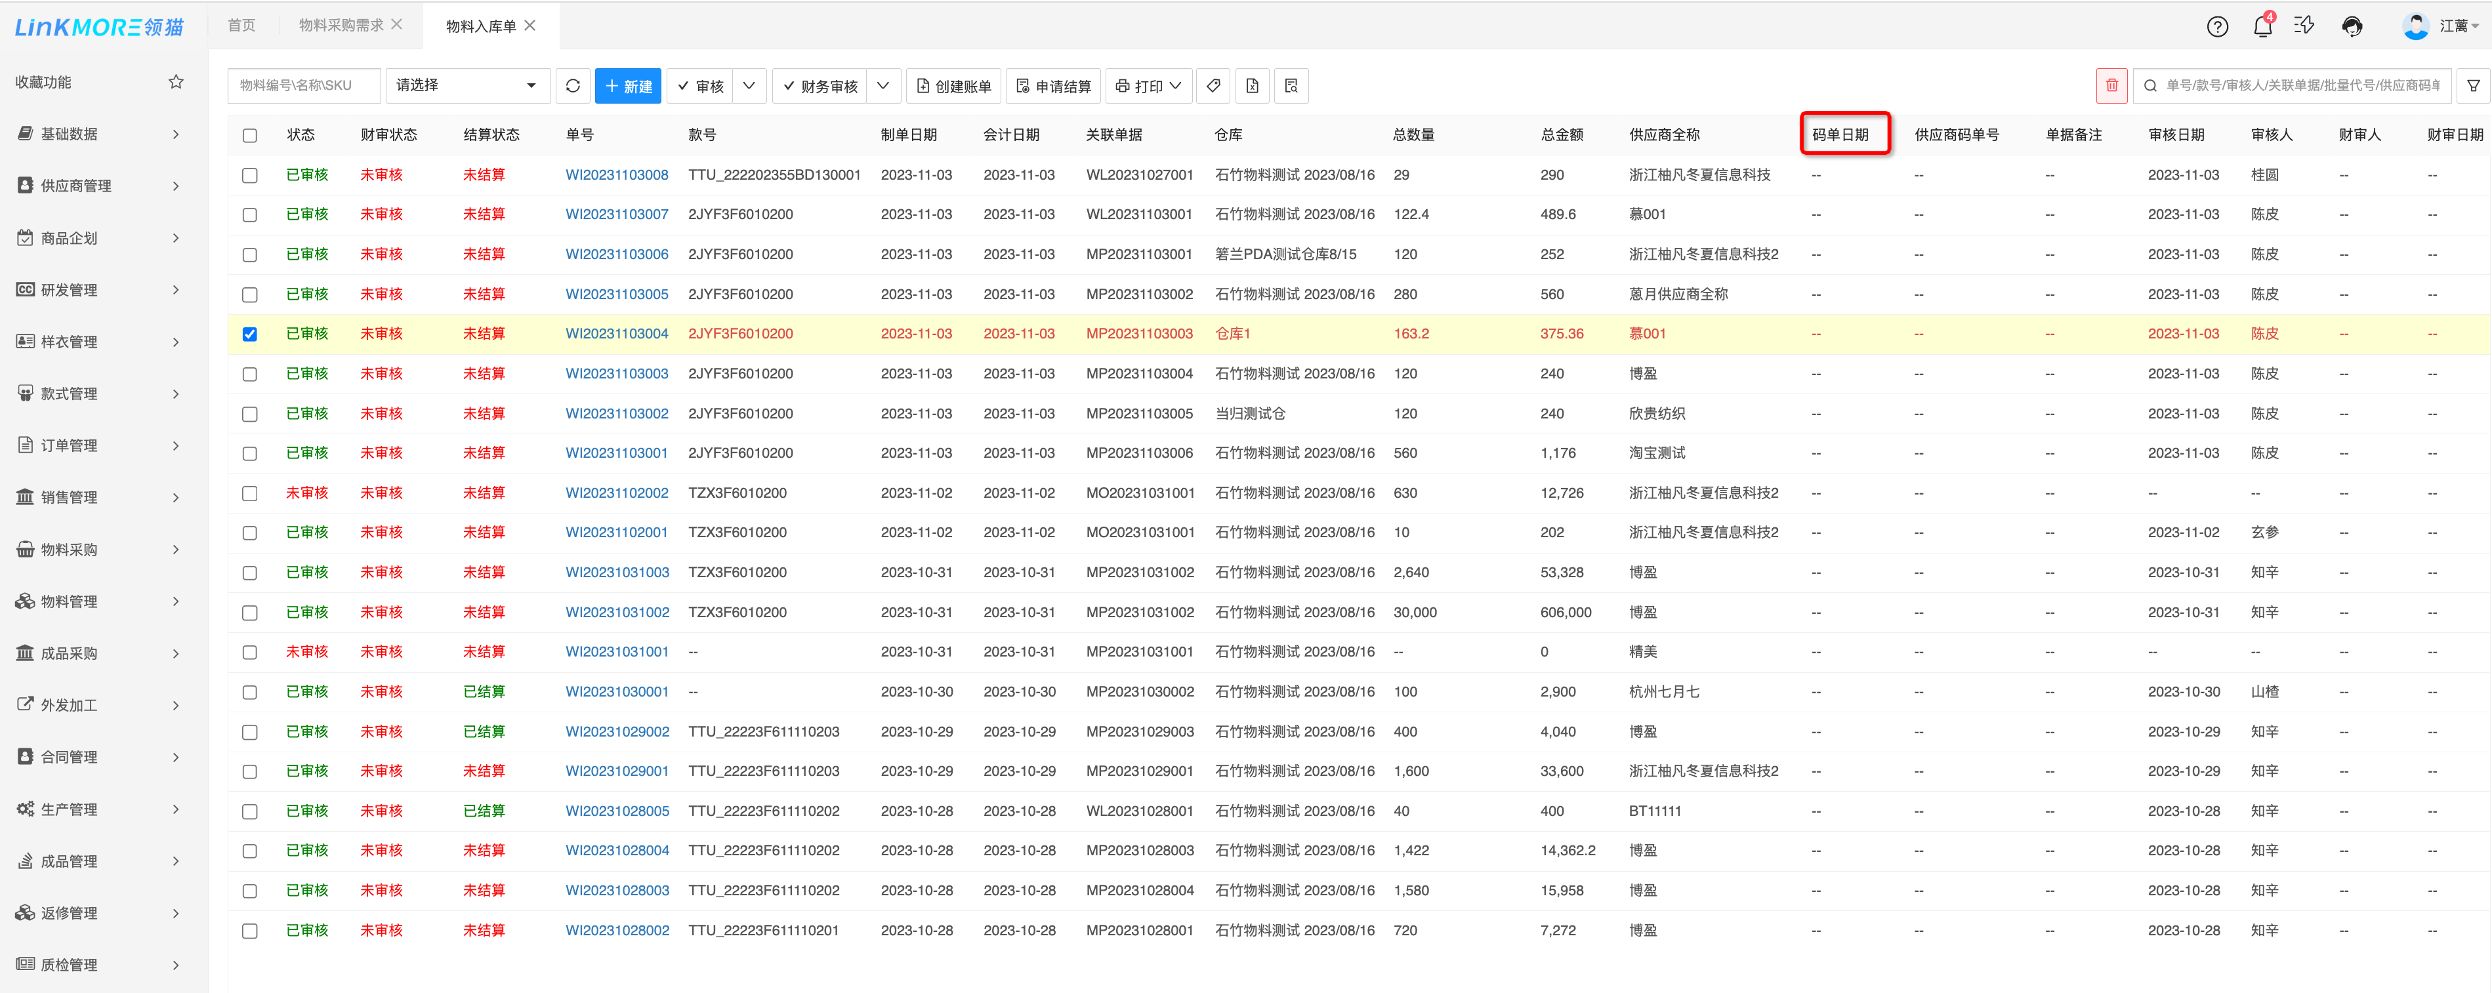Click the blue 新建 button
The height and width of the screenshot is (993, 2492).
coord(628,86)
